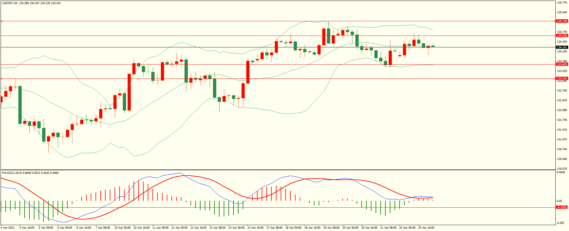Image resolution: width=569 pixels, height=231 pixels.
Task: Click the USDJPY,H4 chart title text
Action: pyautogui.click(x=9, y=3)
